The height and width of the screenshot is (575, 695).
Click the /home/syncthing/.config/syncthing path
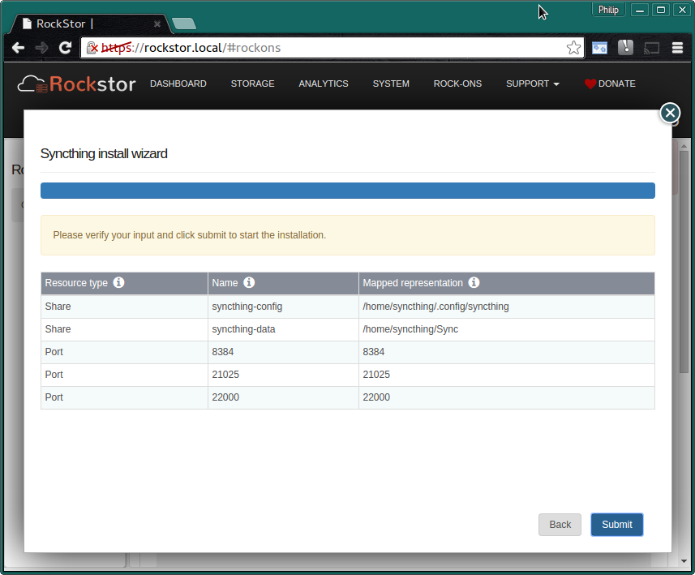coord(435,307)
